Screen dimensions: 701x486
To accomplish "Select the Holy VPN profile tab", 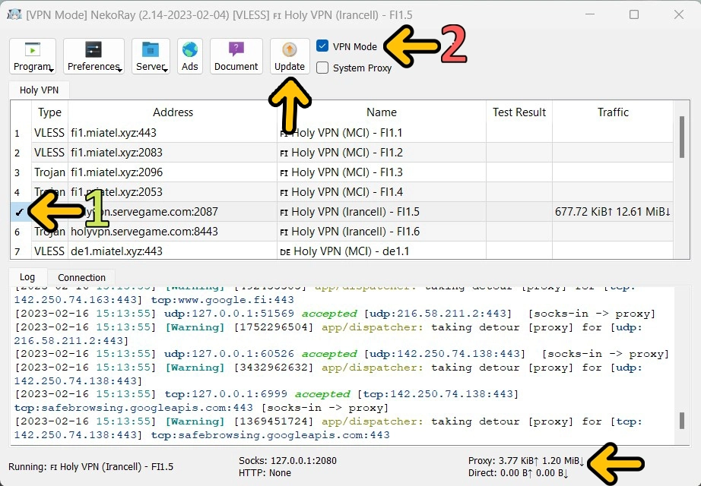I will pyautogui.click(x=38, y=90).
